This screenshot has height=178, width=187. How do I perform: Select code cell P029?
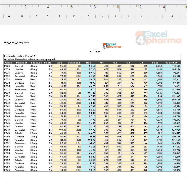pos(9,66)
